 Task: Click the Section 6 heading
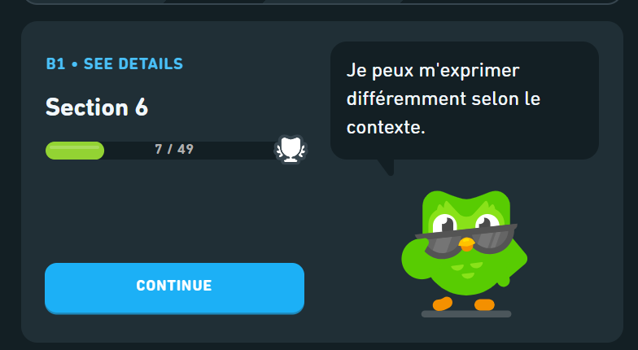[97, 107]
